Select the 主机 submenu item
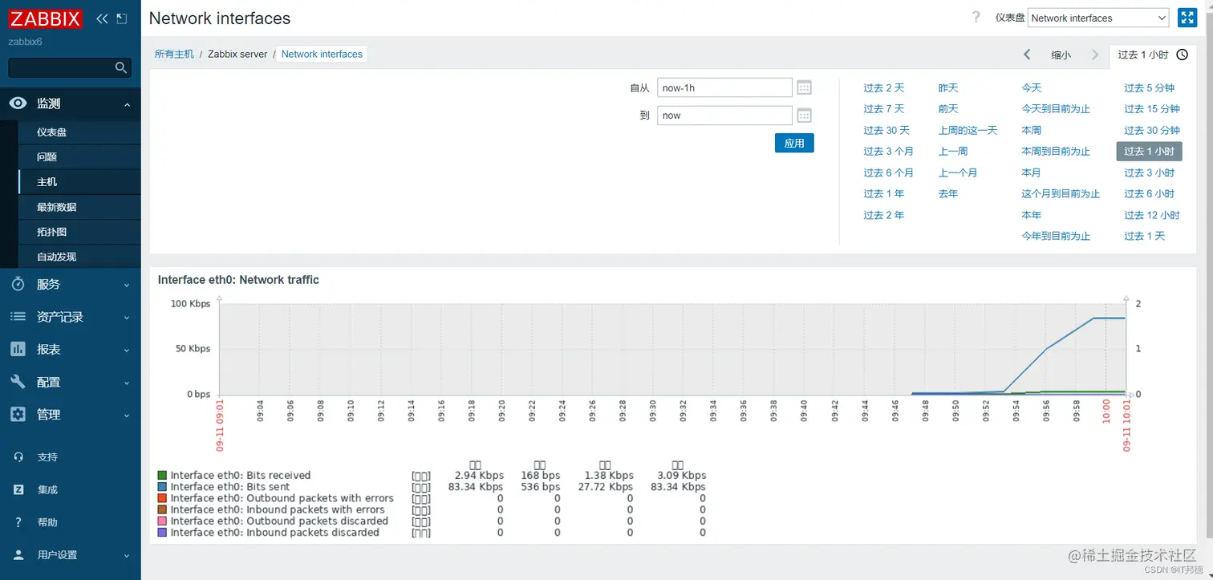The image size is (1213, 580). tap(79, 182)
